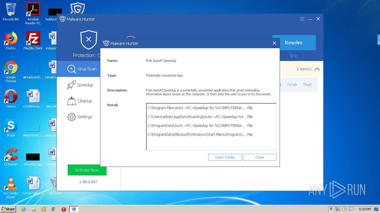Click the Open Folder button
Image resolution: width=380 pixels, height=213 pixels.
click(x=225, y=157)
